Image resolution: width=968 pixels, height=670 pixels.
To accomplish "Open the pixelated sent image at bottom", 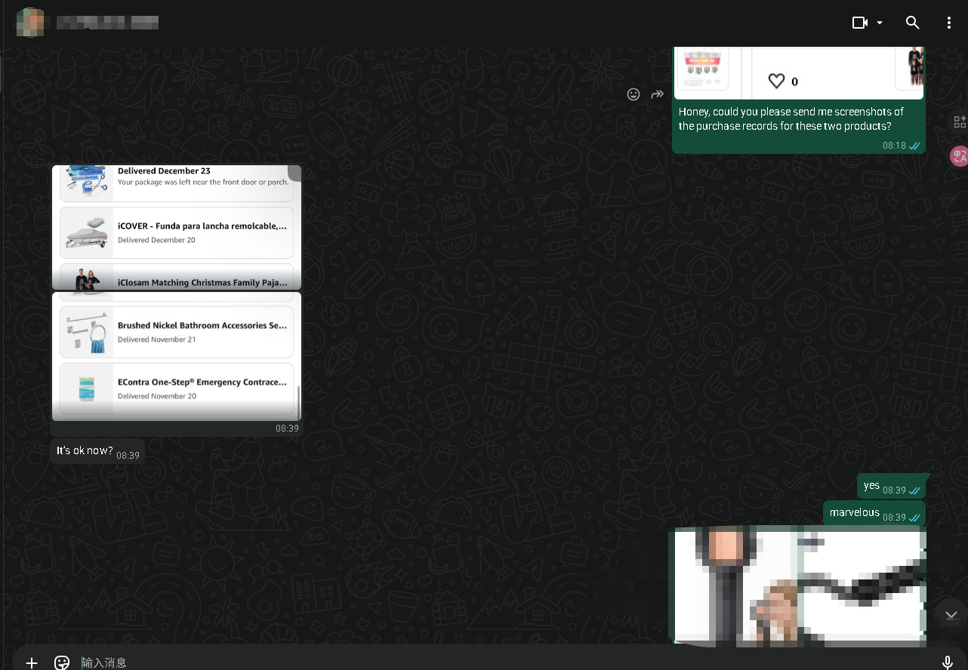I will click(797, 585).
